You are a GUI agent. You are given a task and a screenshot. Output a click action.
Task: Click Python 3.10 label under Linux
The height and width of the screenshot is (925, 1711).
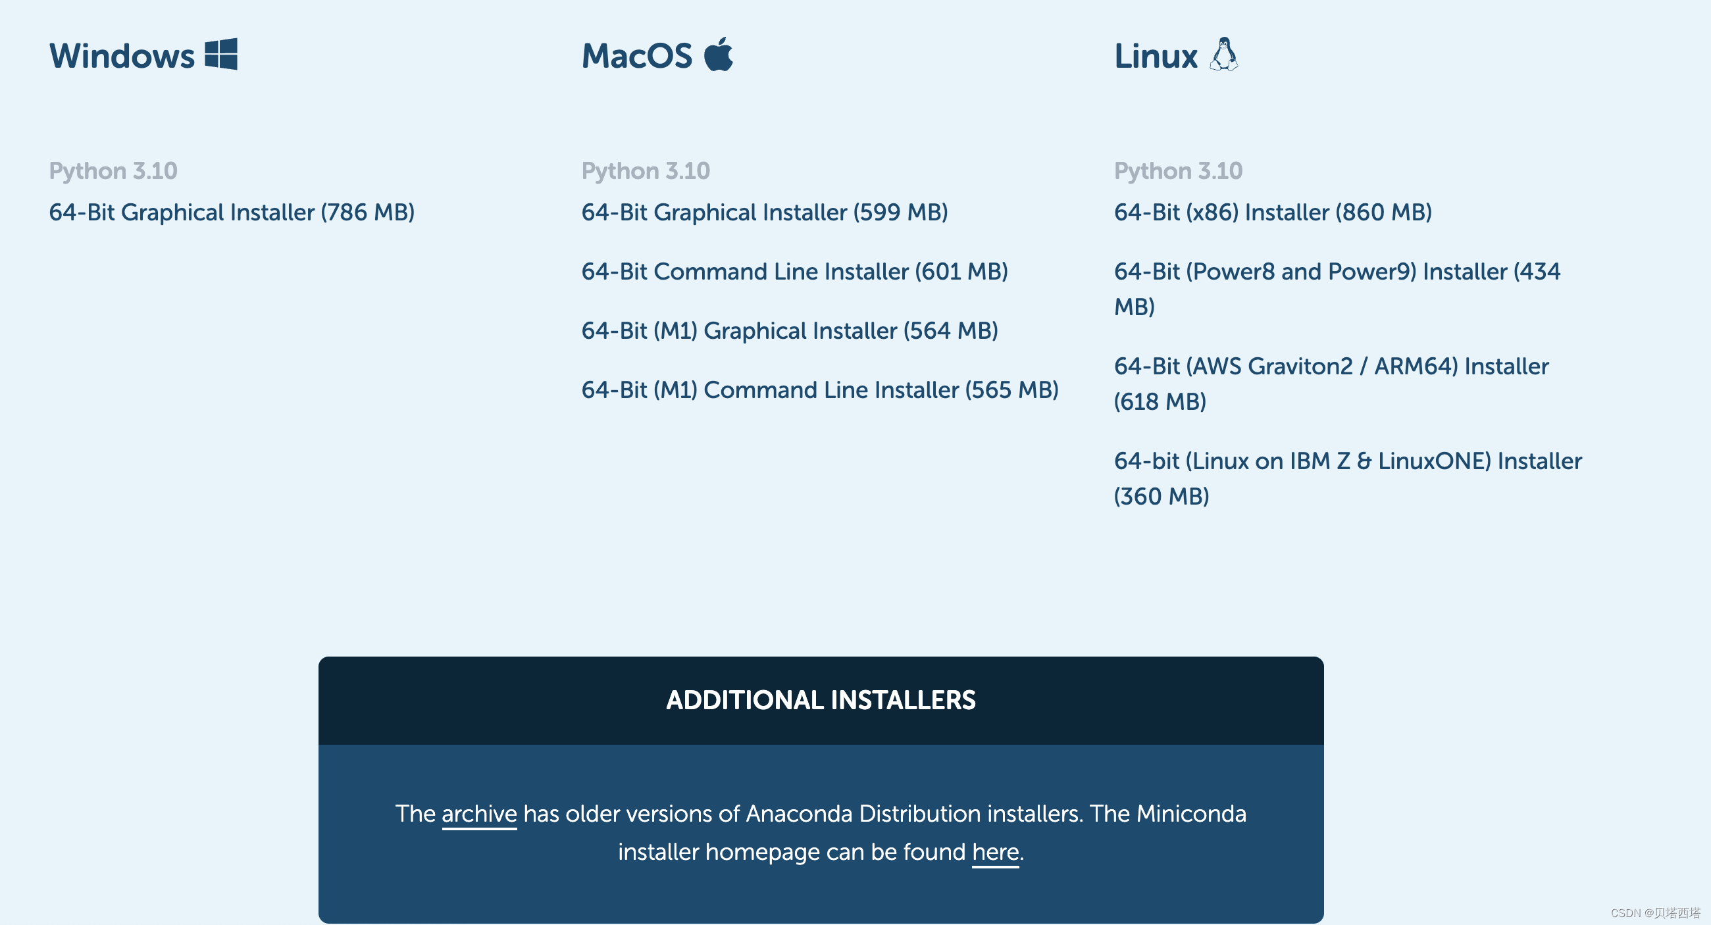[x=1179, y=171]
